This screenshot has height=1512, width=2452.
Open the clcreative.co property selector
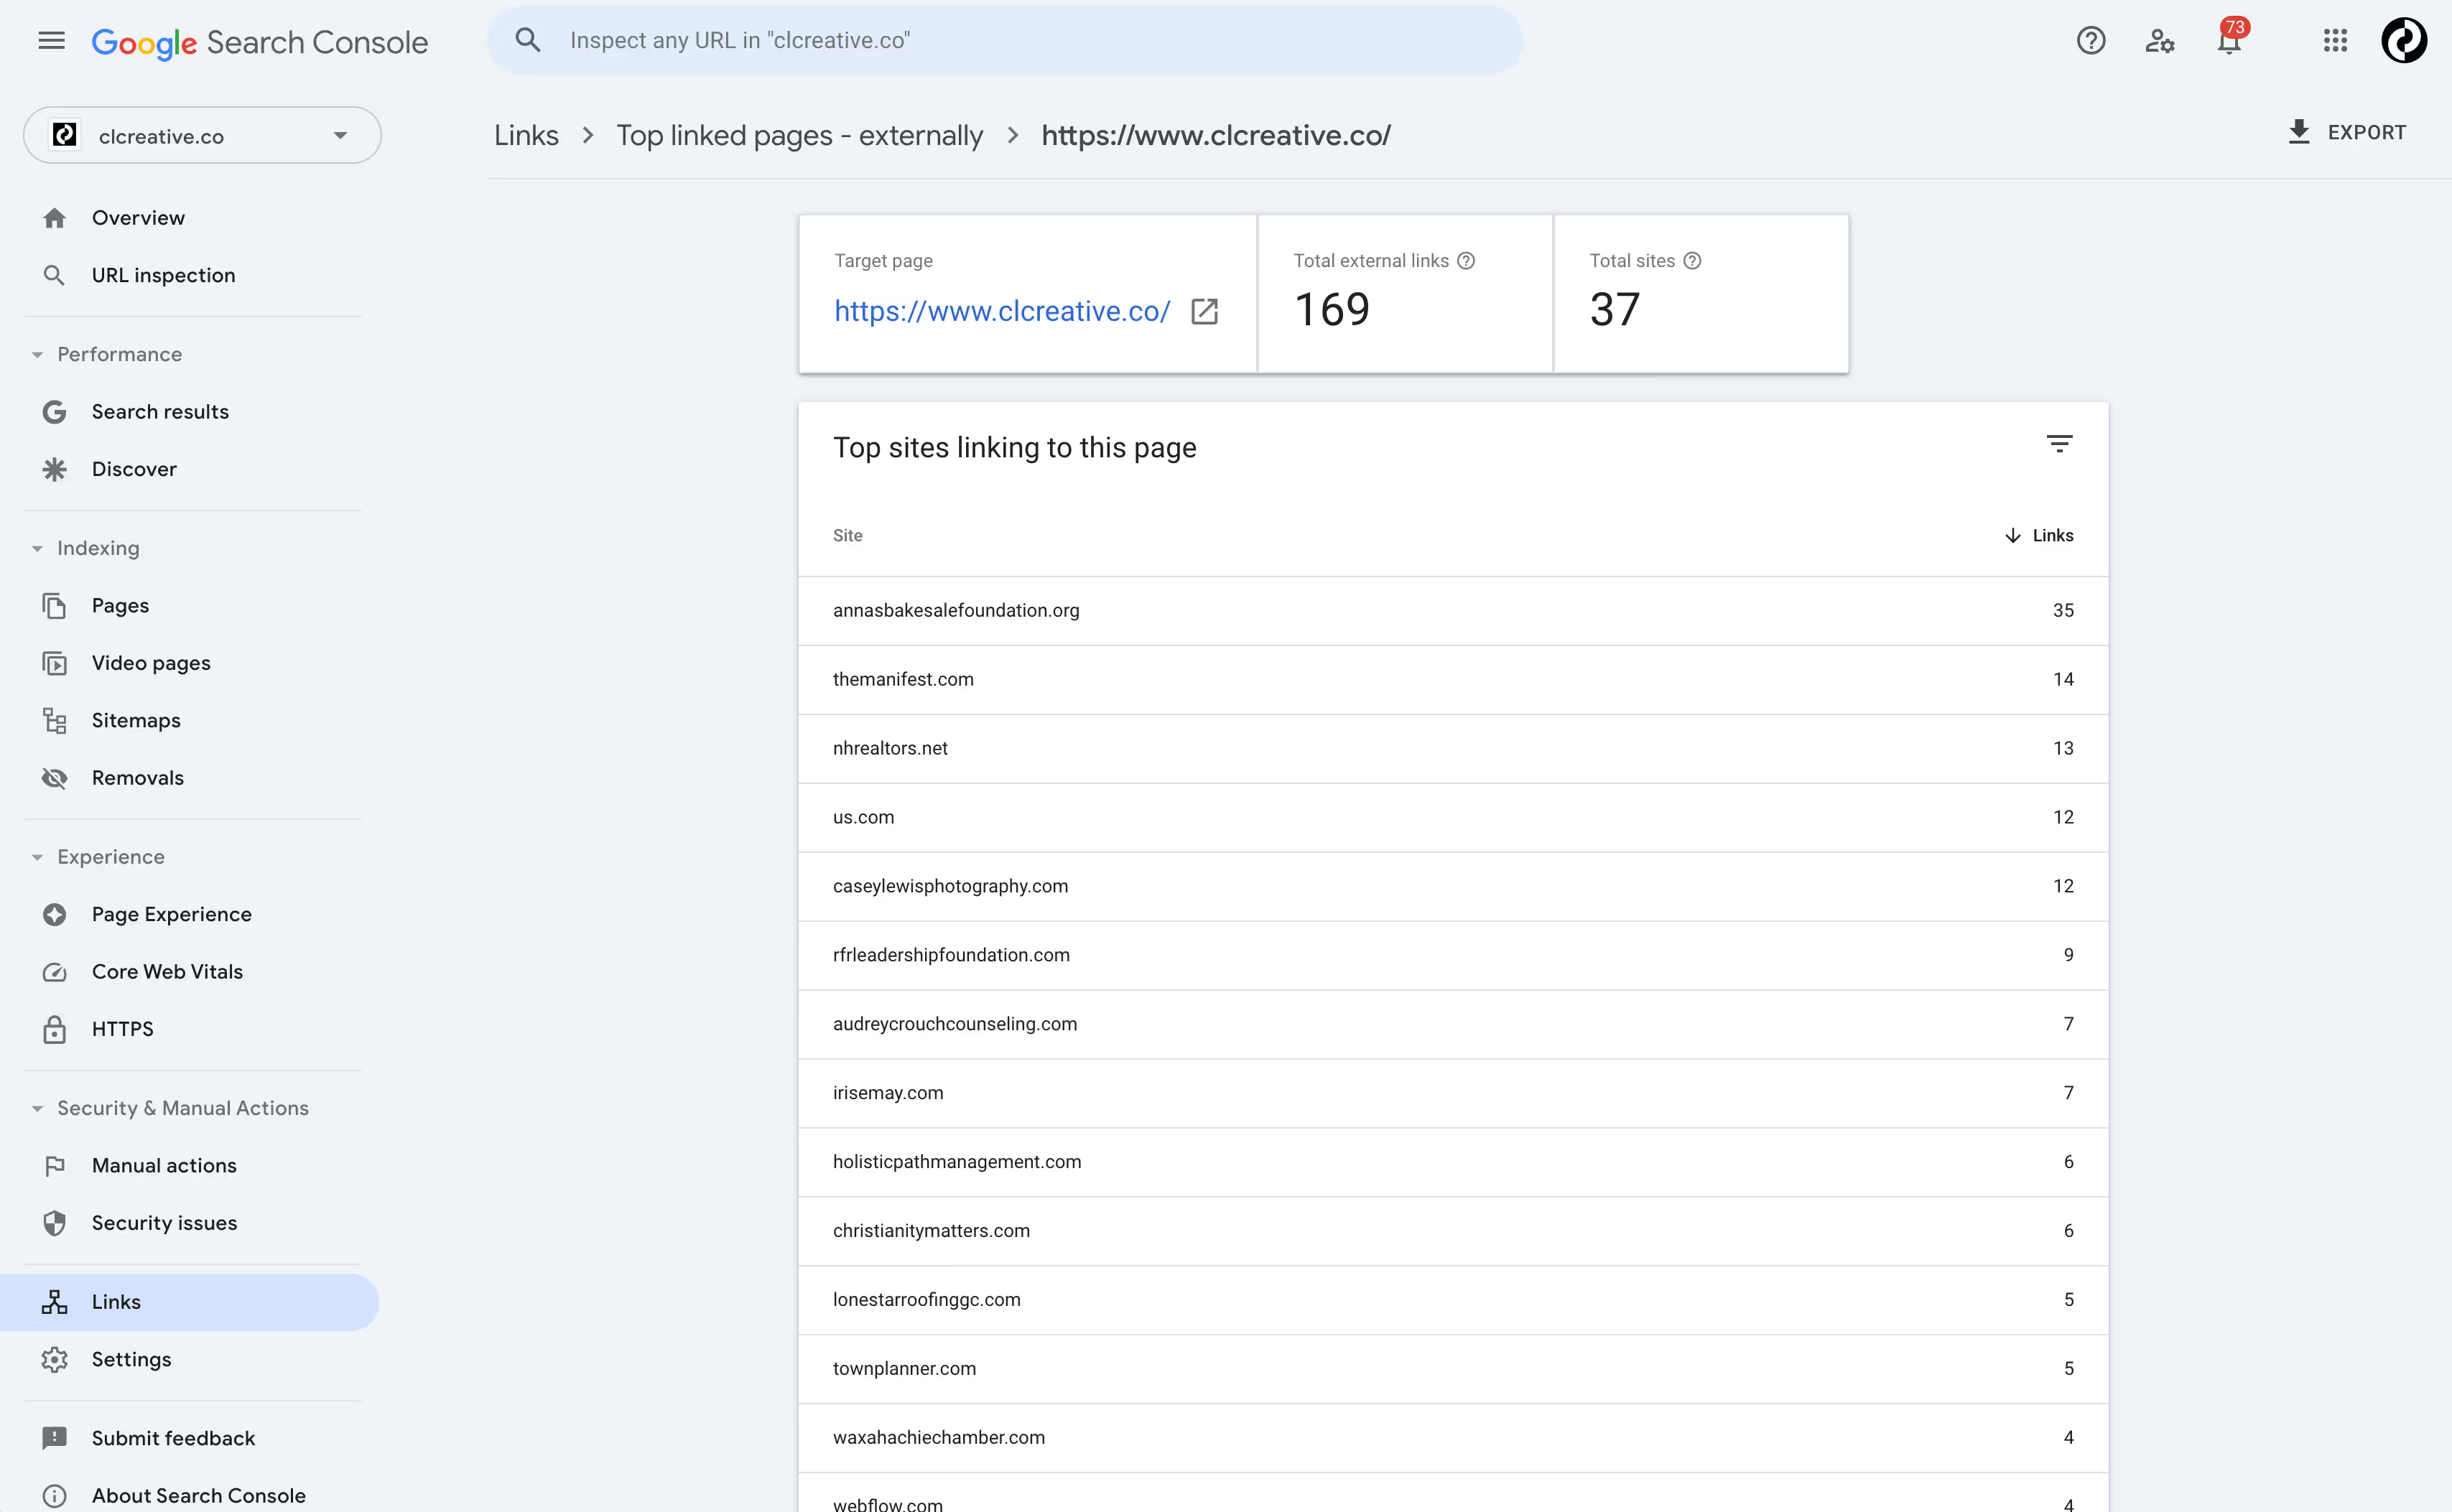click(x=202, y=135)
